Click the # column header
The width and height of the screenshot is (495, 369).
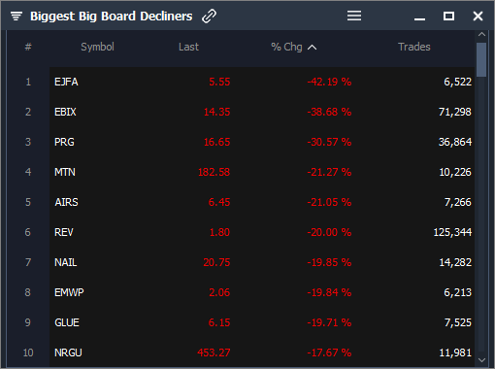[28, 47]
